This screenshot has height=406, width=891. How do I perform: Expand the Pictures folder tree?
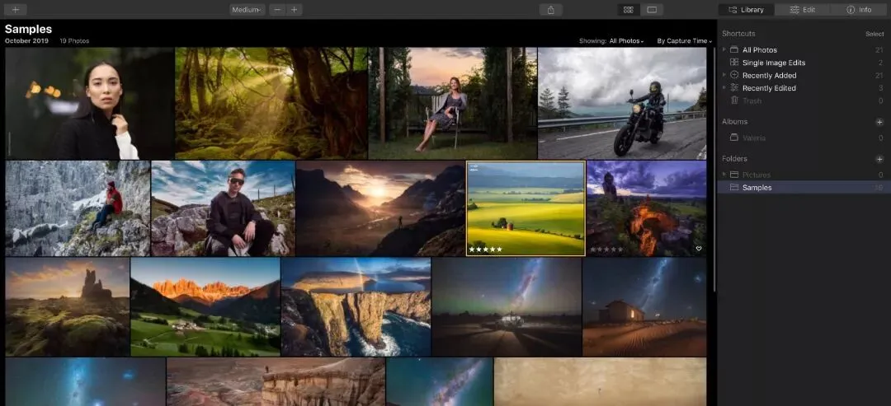coord(724,174)
